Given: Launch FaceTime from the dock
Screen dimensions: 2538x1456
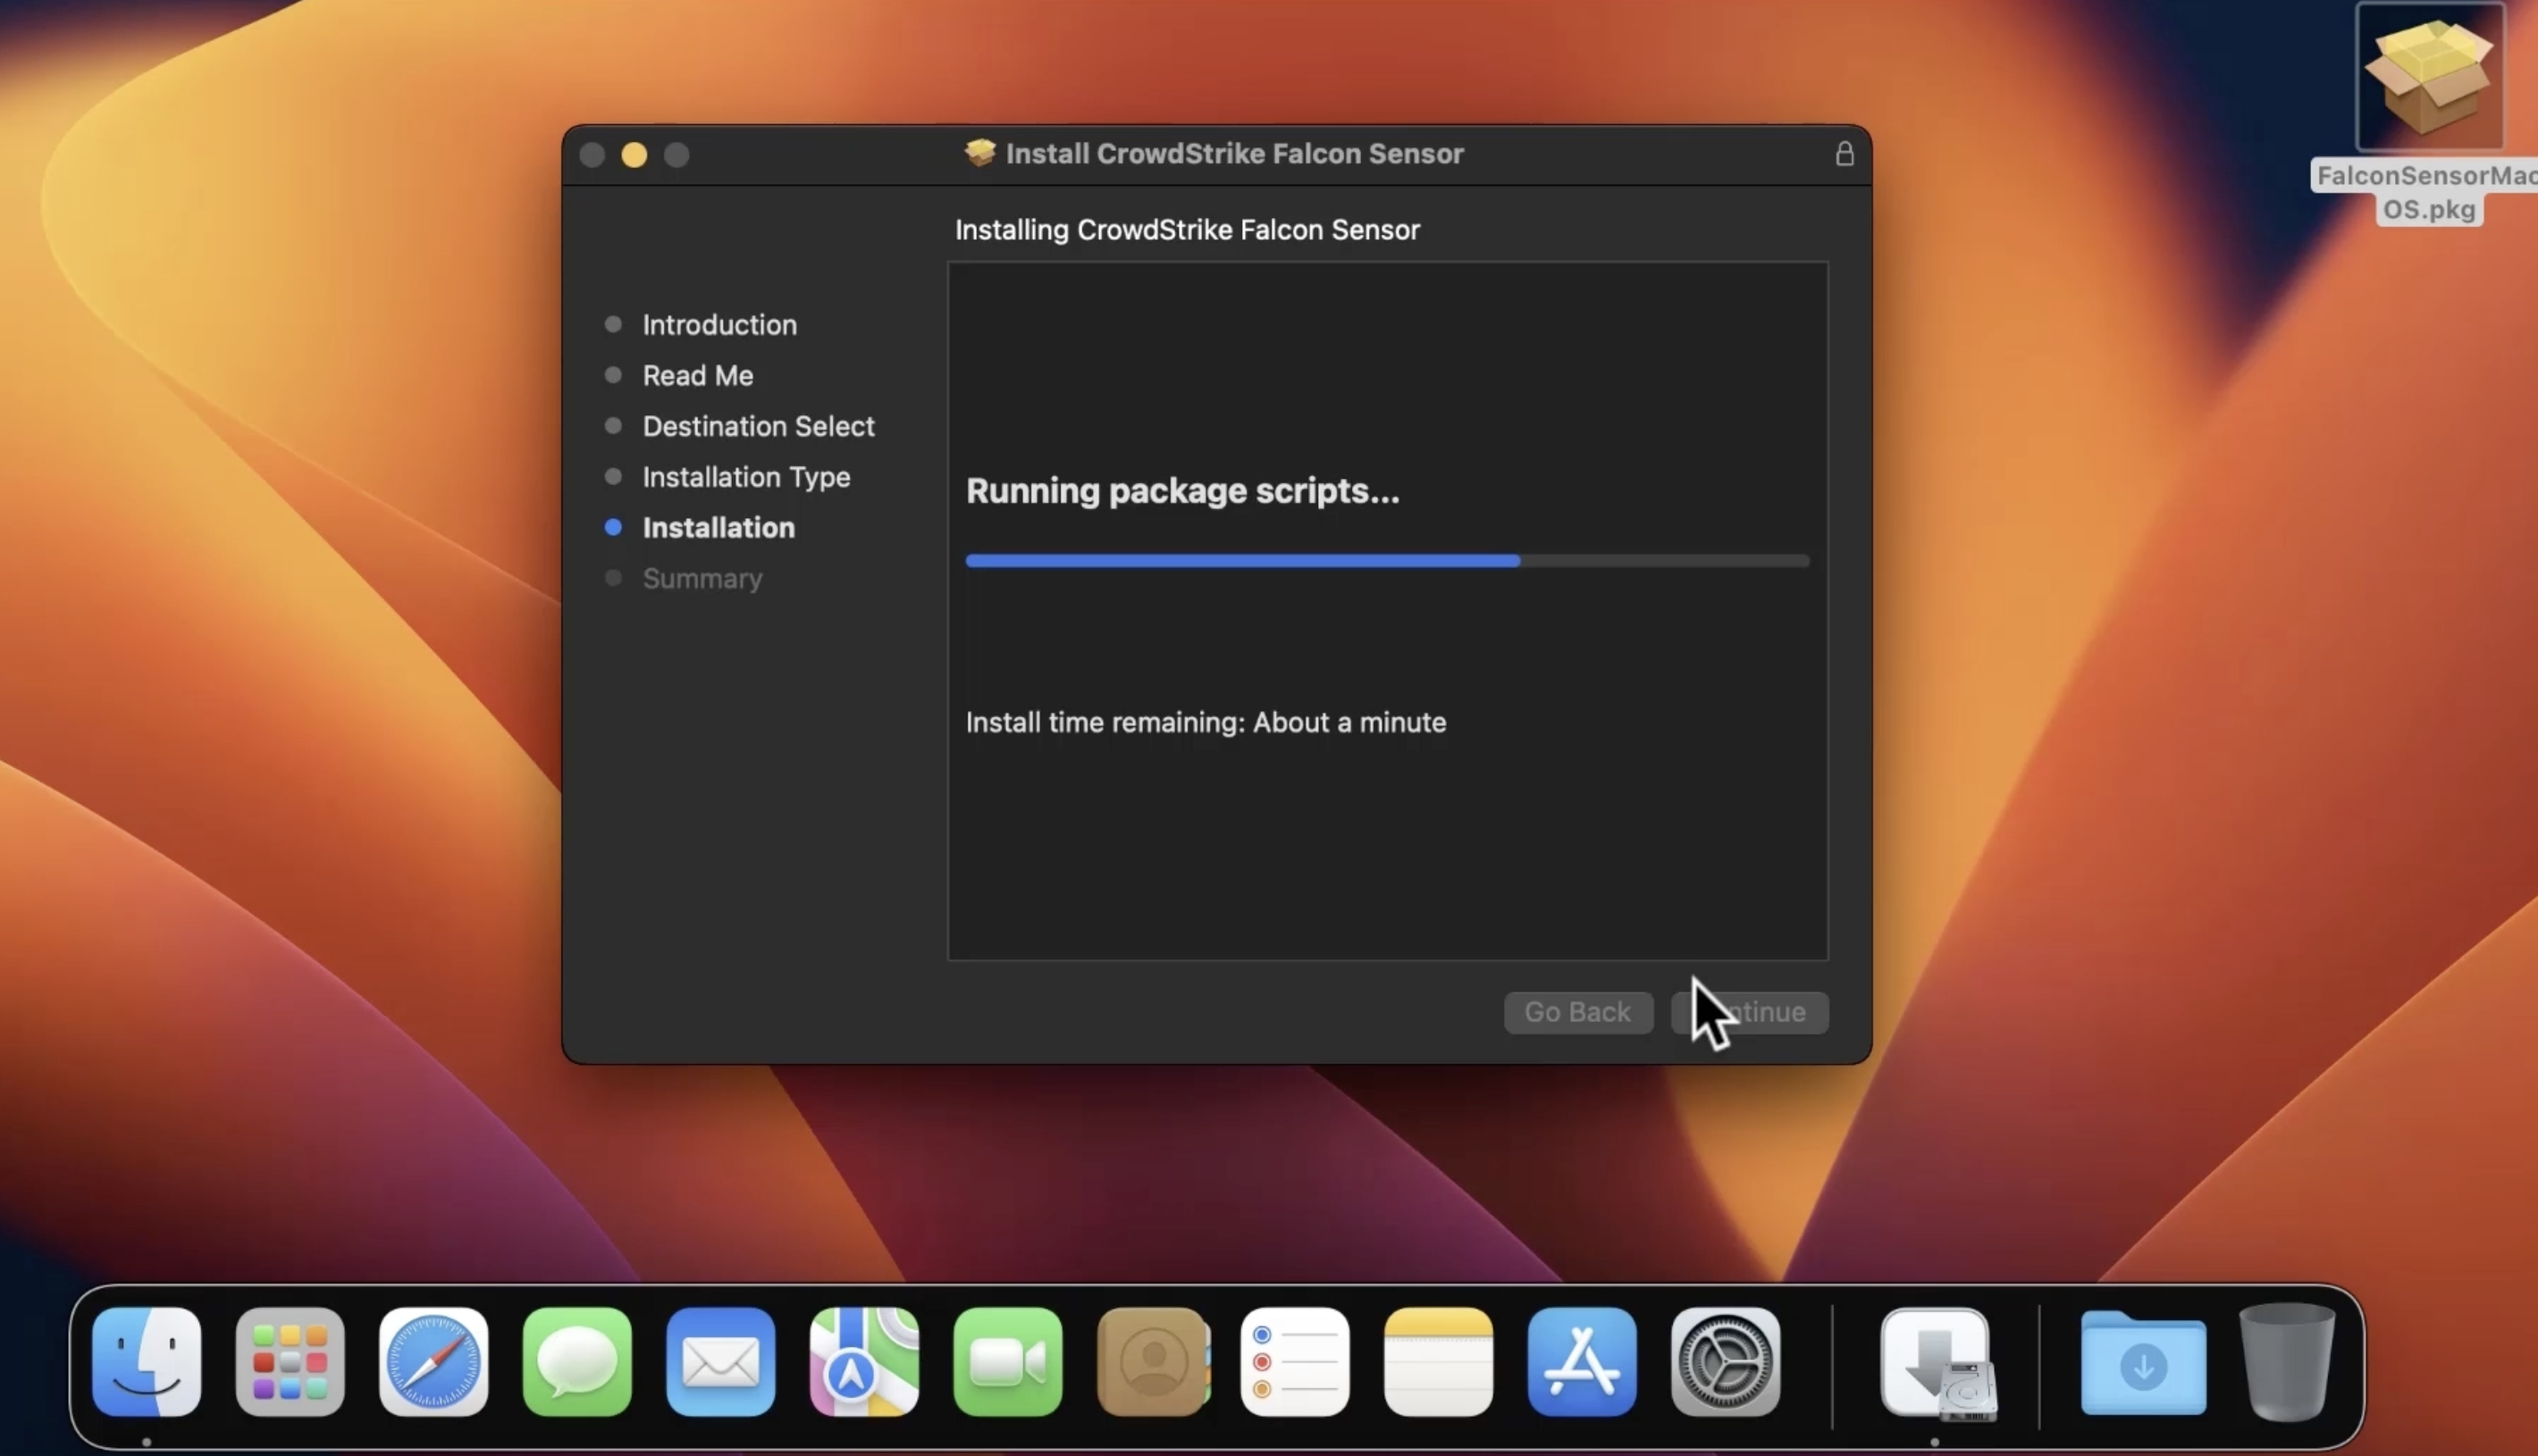Looking at the screenshot, I should tap(1007, 1361).
